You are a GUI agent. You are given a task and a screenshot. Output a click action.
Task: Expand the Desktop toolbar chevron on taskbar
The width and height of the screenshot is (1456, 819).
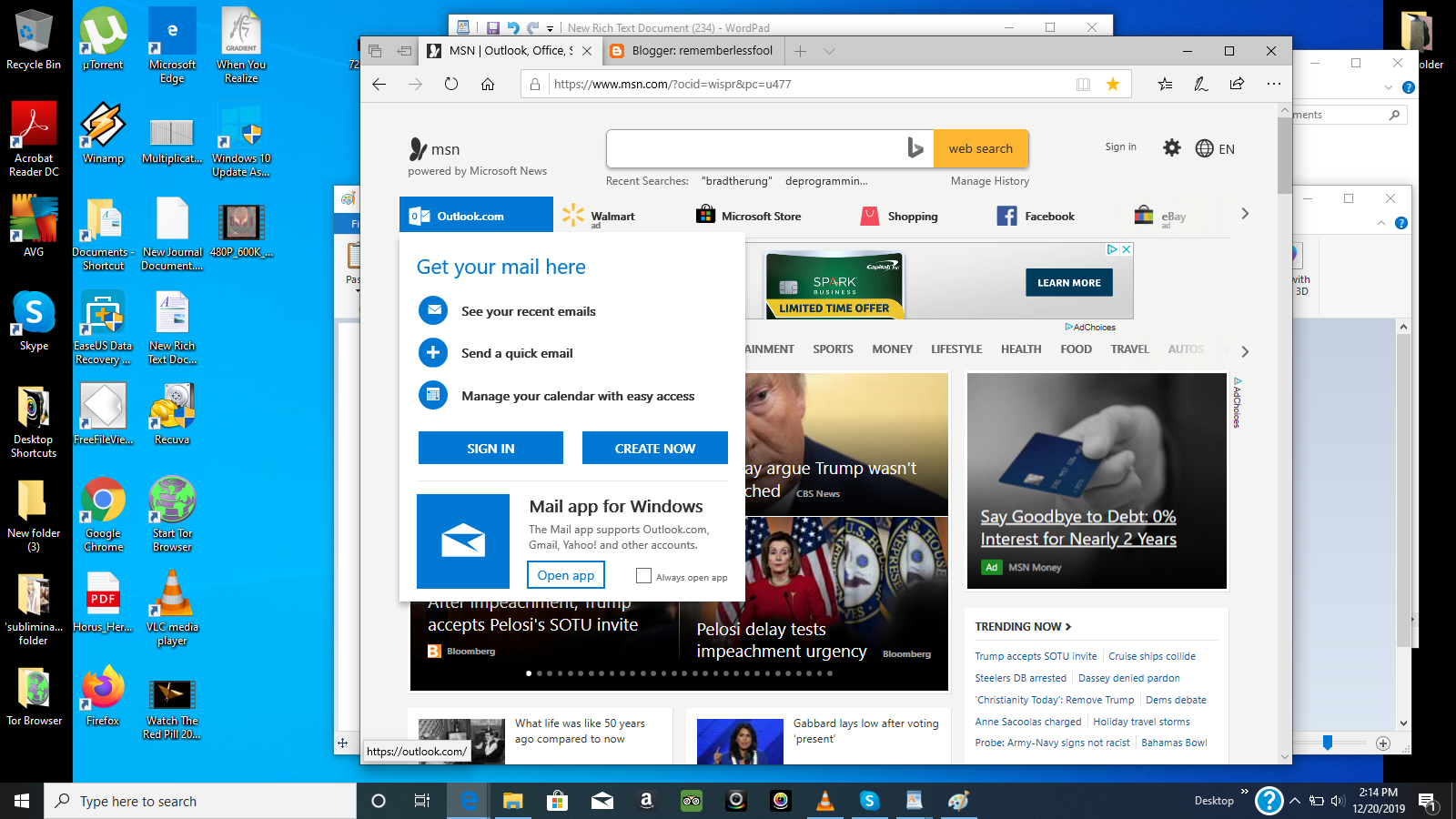tap(1245, 792)
